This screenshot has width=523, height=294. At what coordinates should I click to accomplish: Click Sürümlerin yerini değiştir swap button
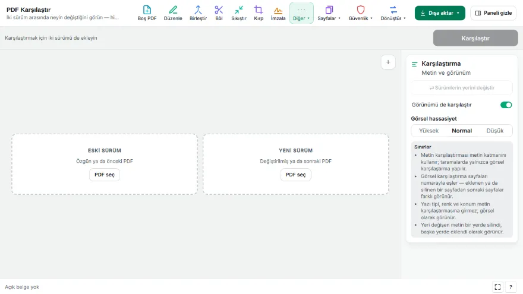[462, 88]
